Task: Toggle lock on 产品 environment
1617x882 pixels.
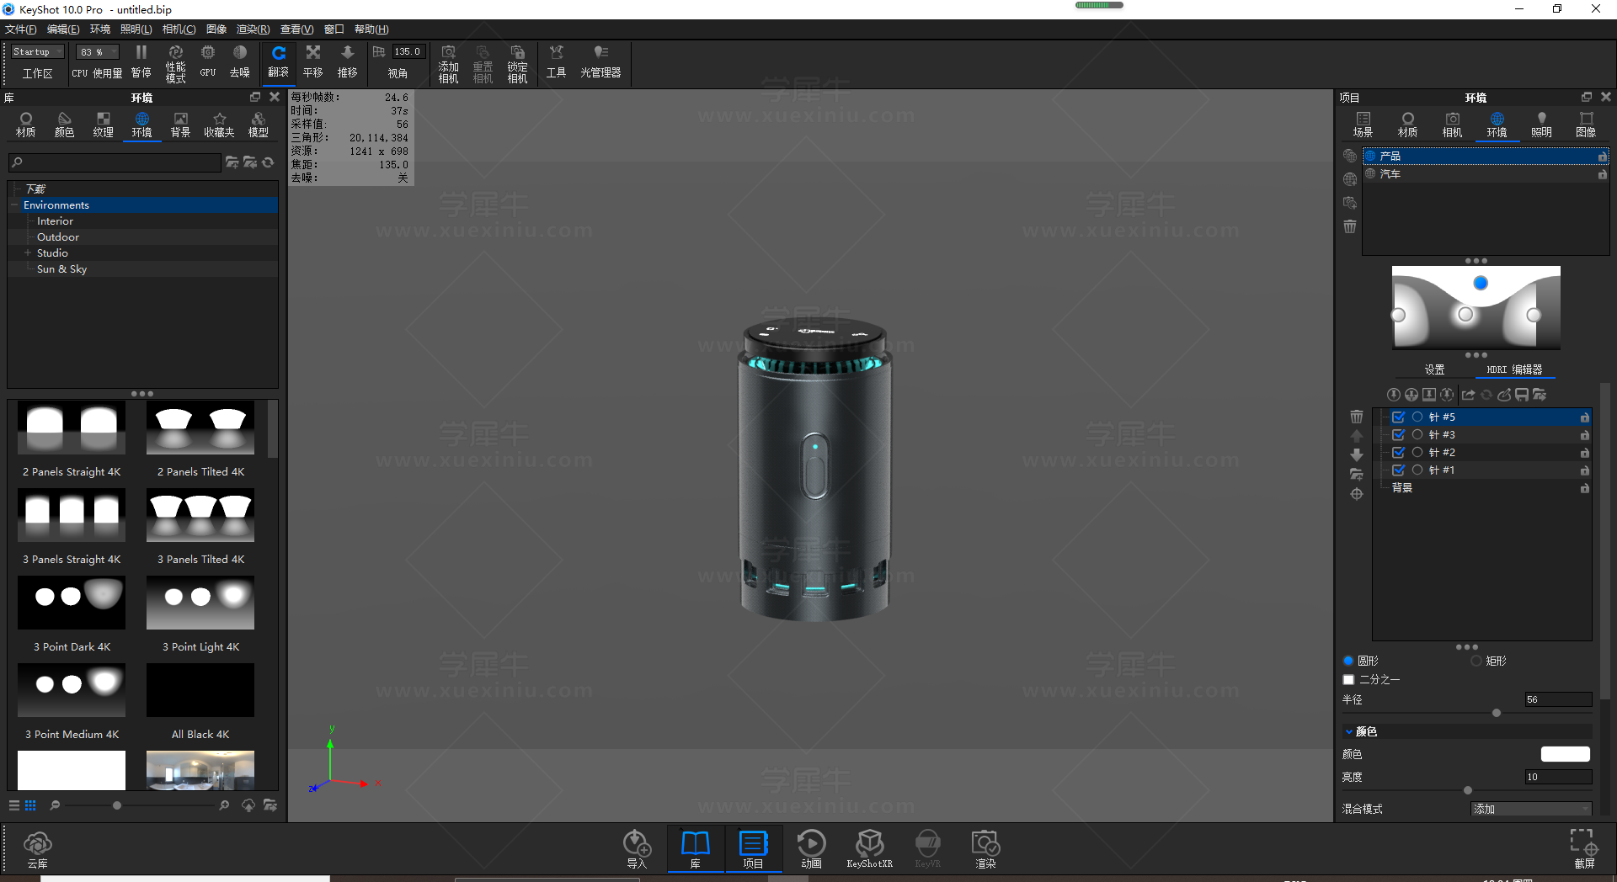Action: [x=1602, y=157]
